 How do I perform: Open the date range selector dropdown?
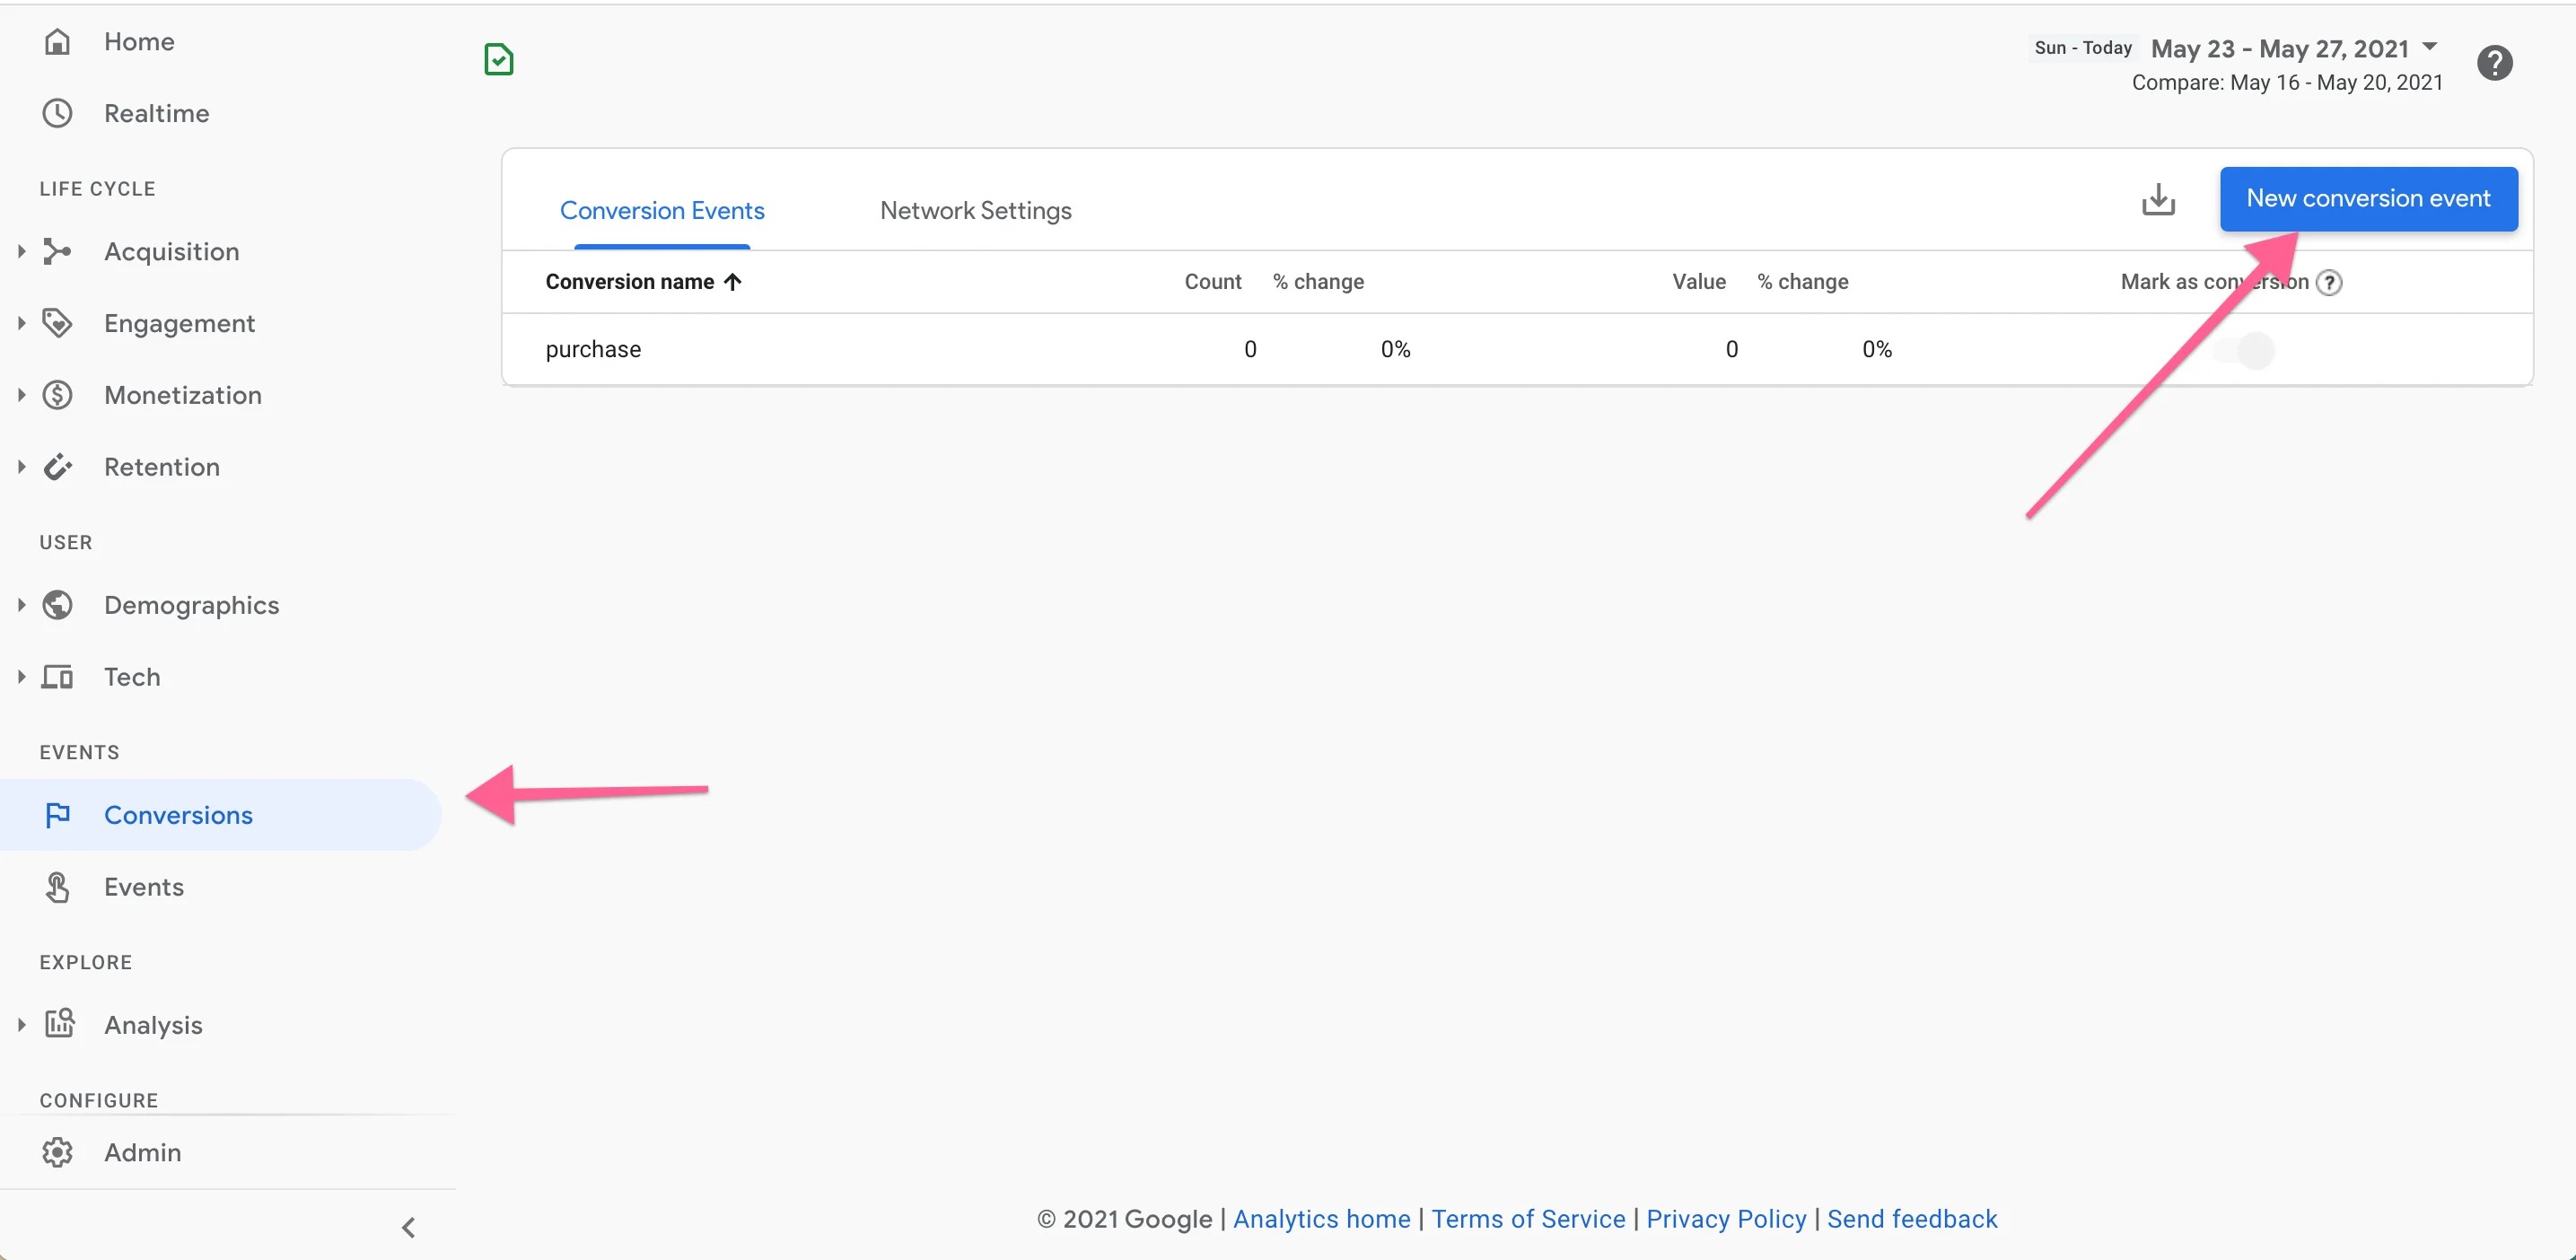point(2430,46)
